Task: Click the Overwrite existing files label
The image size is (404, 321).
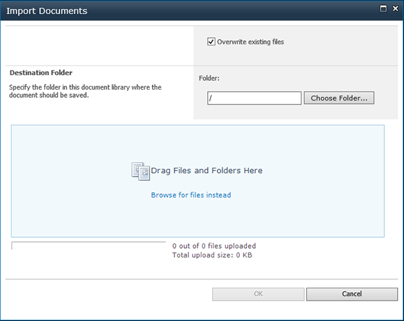Action: [251, 42]
